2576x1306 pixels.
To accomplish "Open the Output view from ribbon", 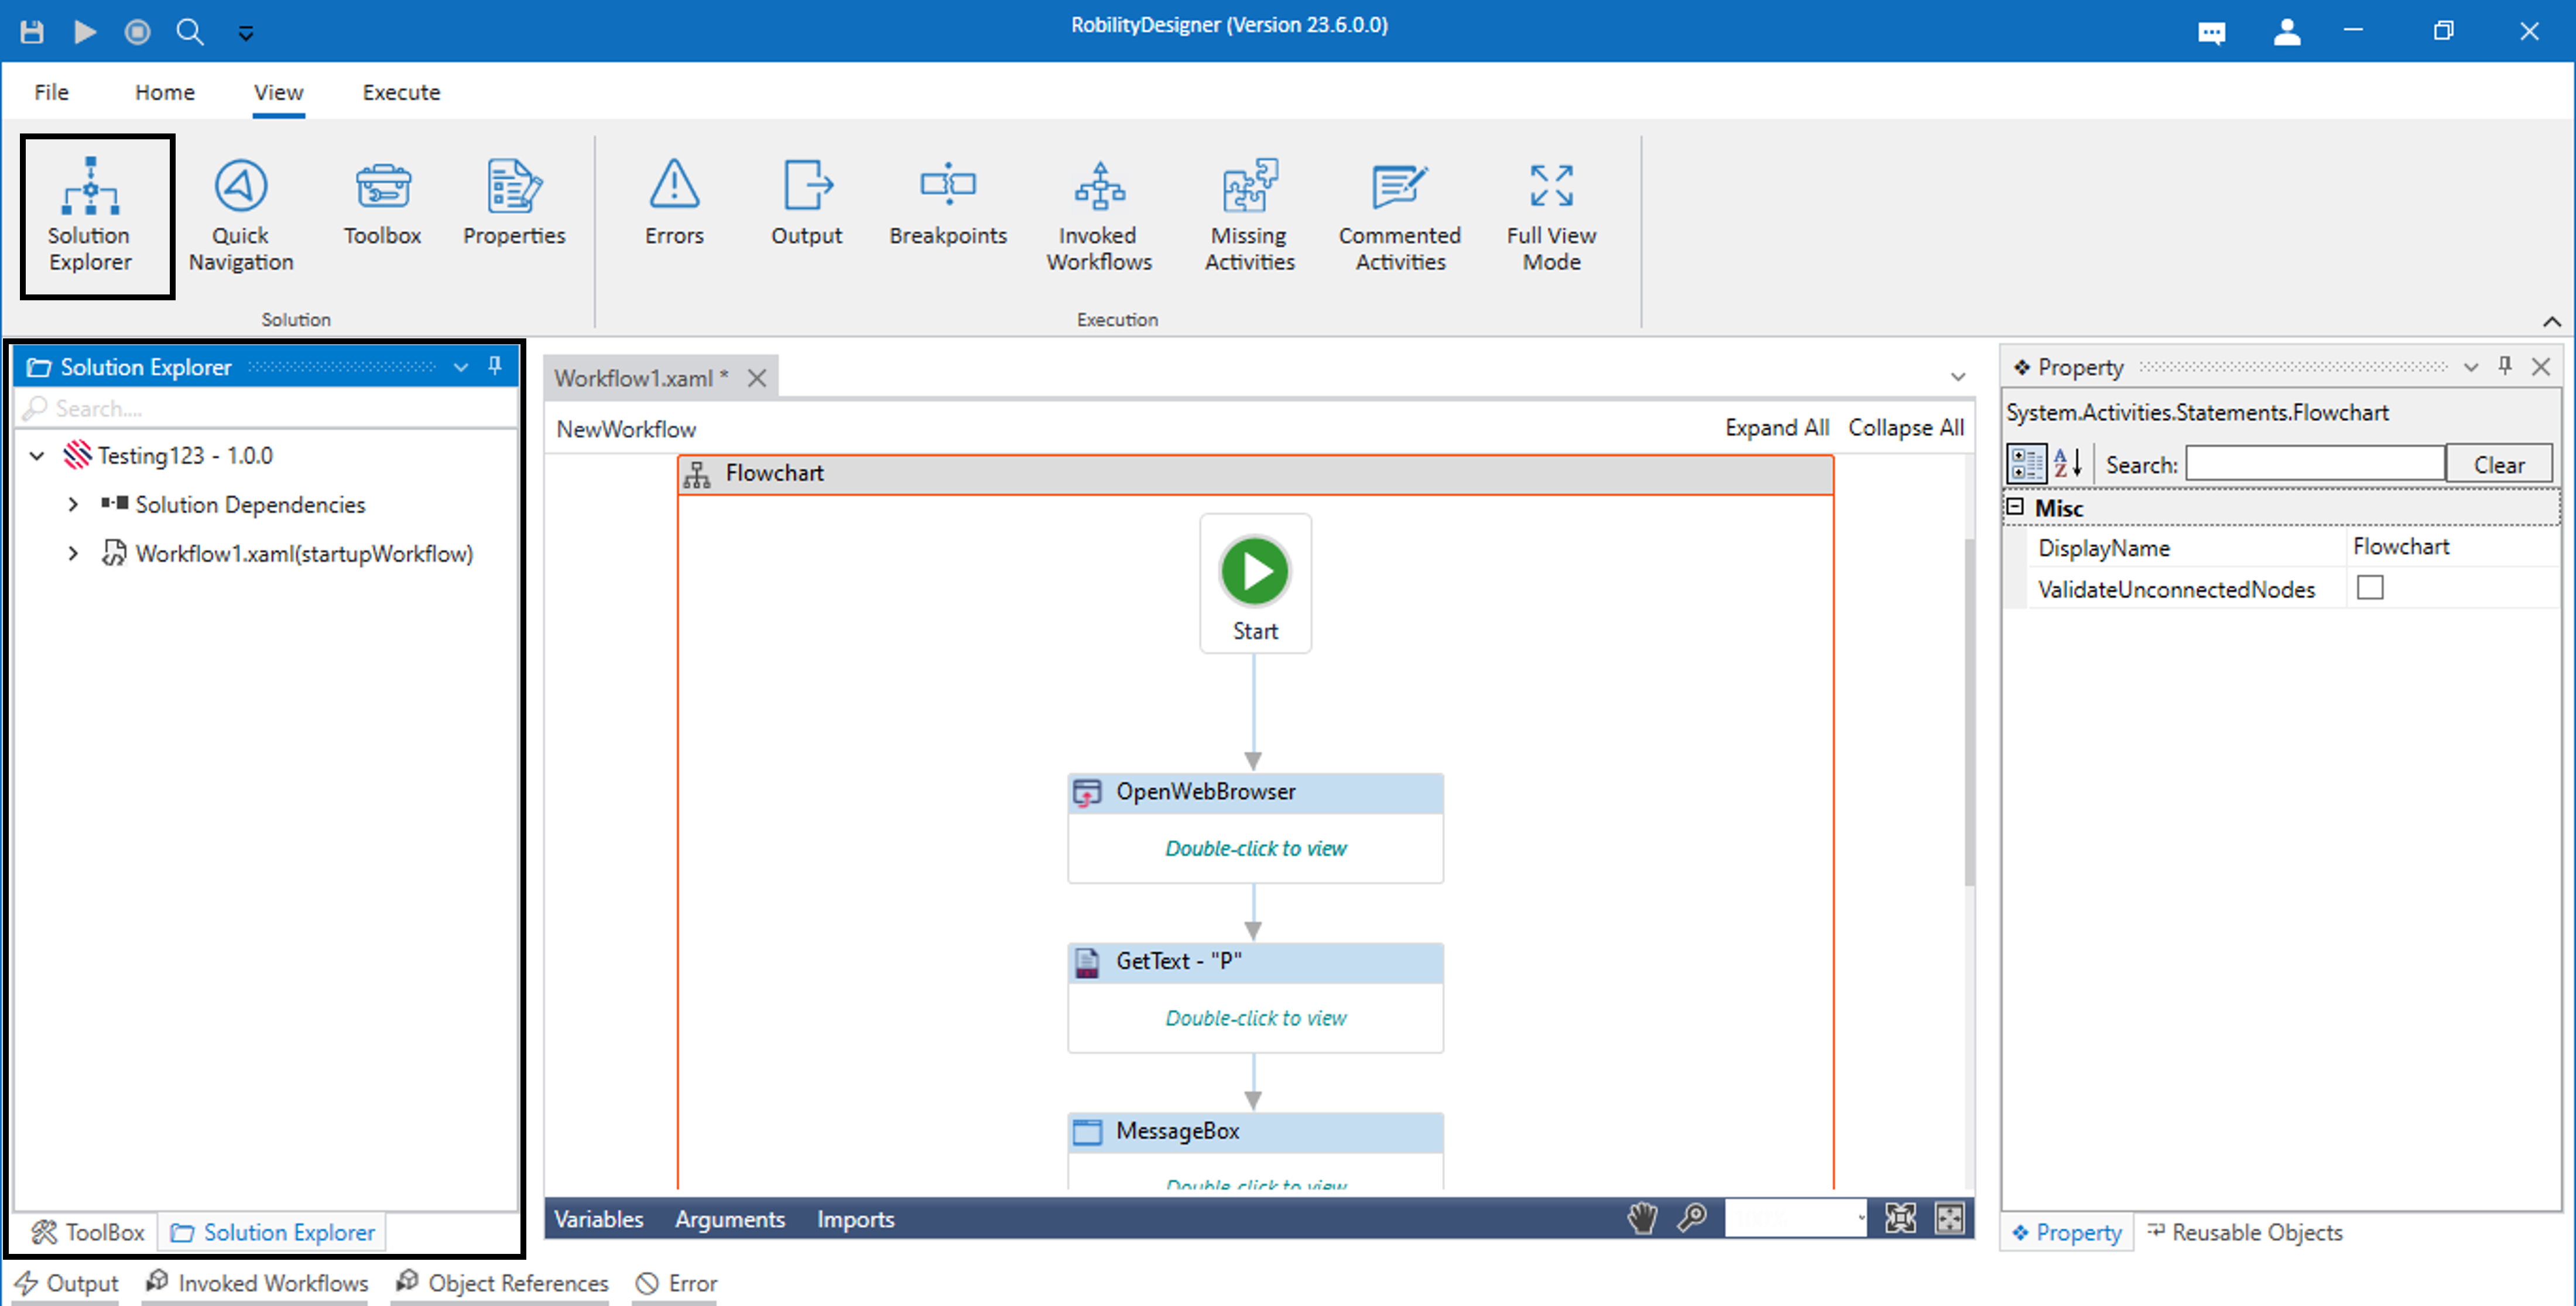I will (806, 203).
